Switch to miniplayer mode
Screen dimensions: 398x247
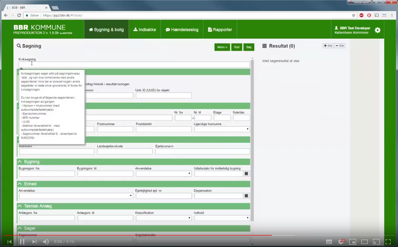353,242
